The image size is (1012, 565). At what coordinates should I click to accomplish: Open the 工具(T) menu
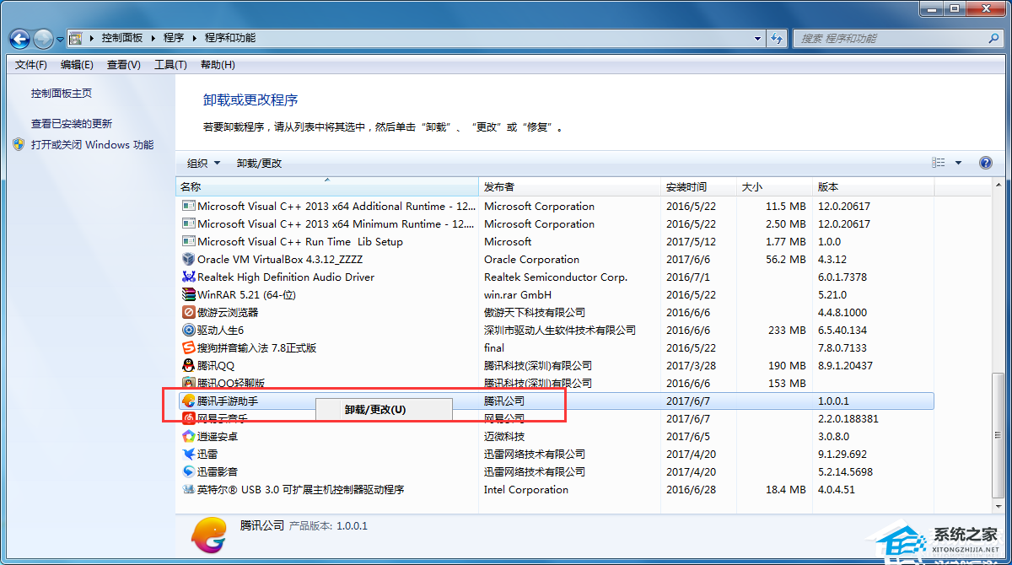point(170,65)
